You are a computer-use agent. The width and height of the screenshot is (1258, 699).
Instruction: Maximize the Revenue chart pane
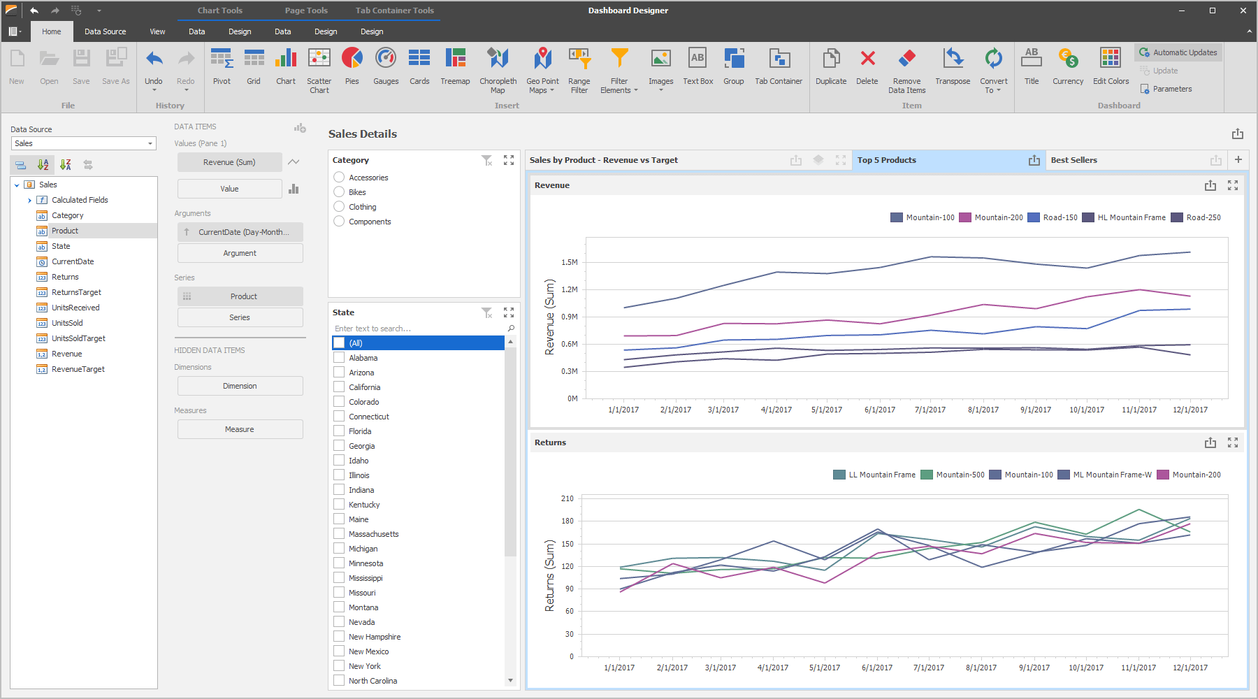click(x=1233, y=185)
